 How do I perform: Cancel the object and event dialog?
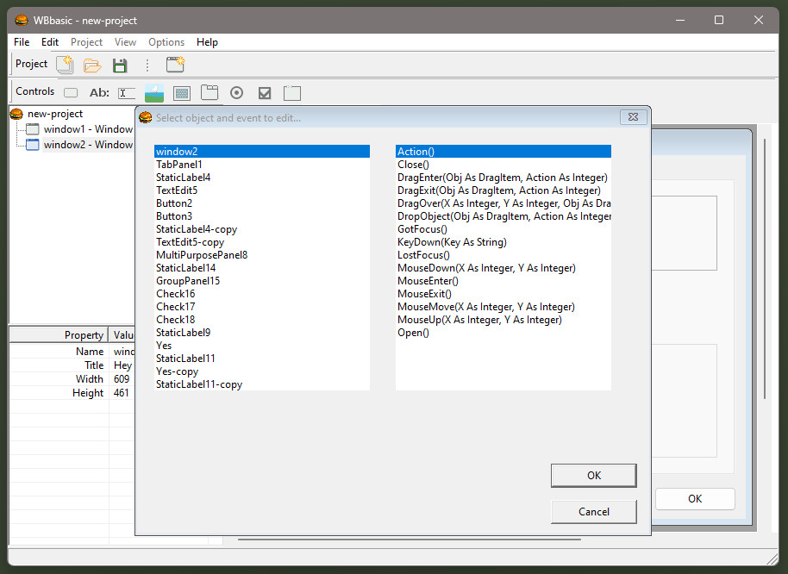click(x=593, y=511)
